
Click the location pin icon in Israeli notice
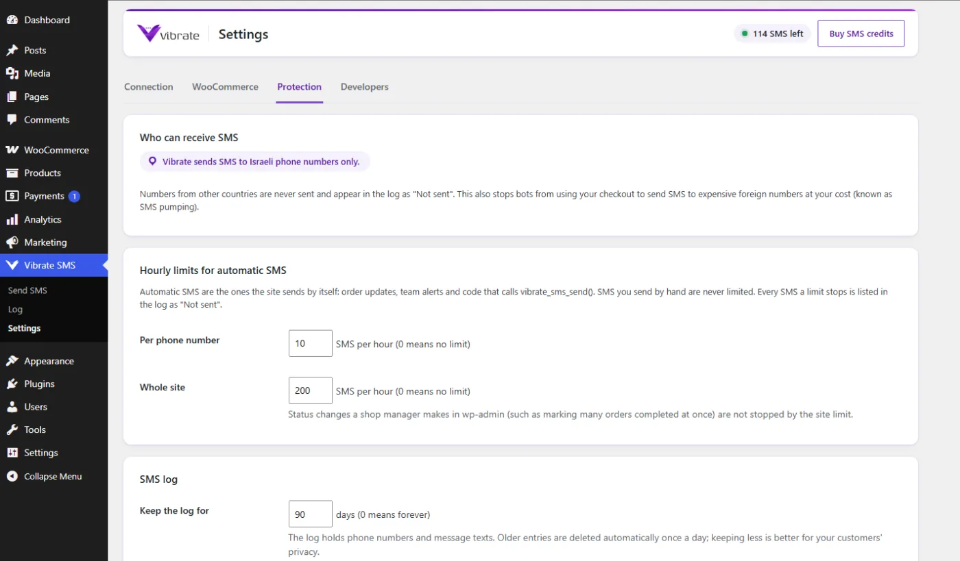(x=153, y=162)
